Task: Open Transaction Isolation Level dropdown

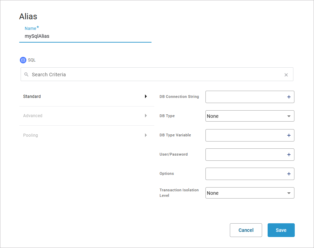Action: [x=250, y=193]
